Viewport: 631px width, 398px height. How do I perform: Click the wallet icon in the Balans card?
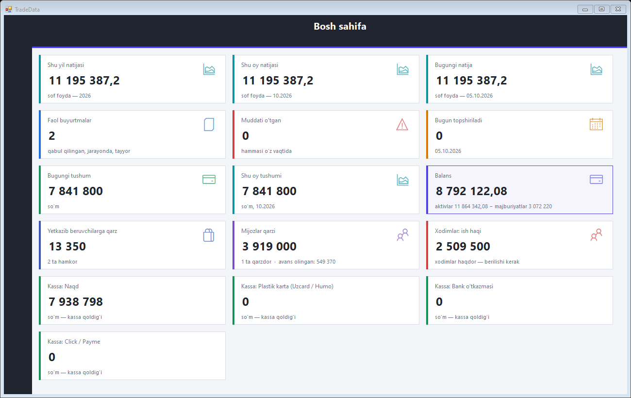click(596, 180)
